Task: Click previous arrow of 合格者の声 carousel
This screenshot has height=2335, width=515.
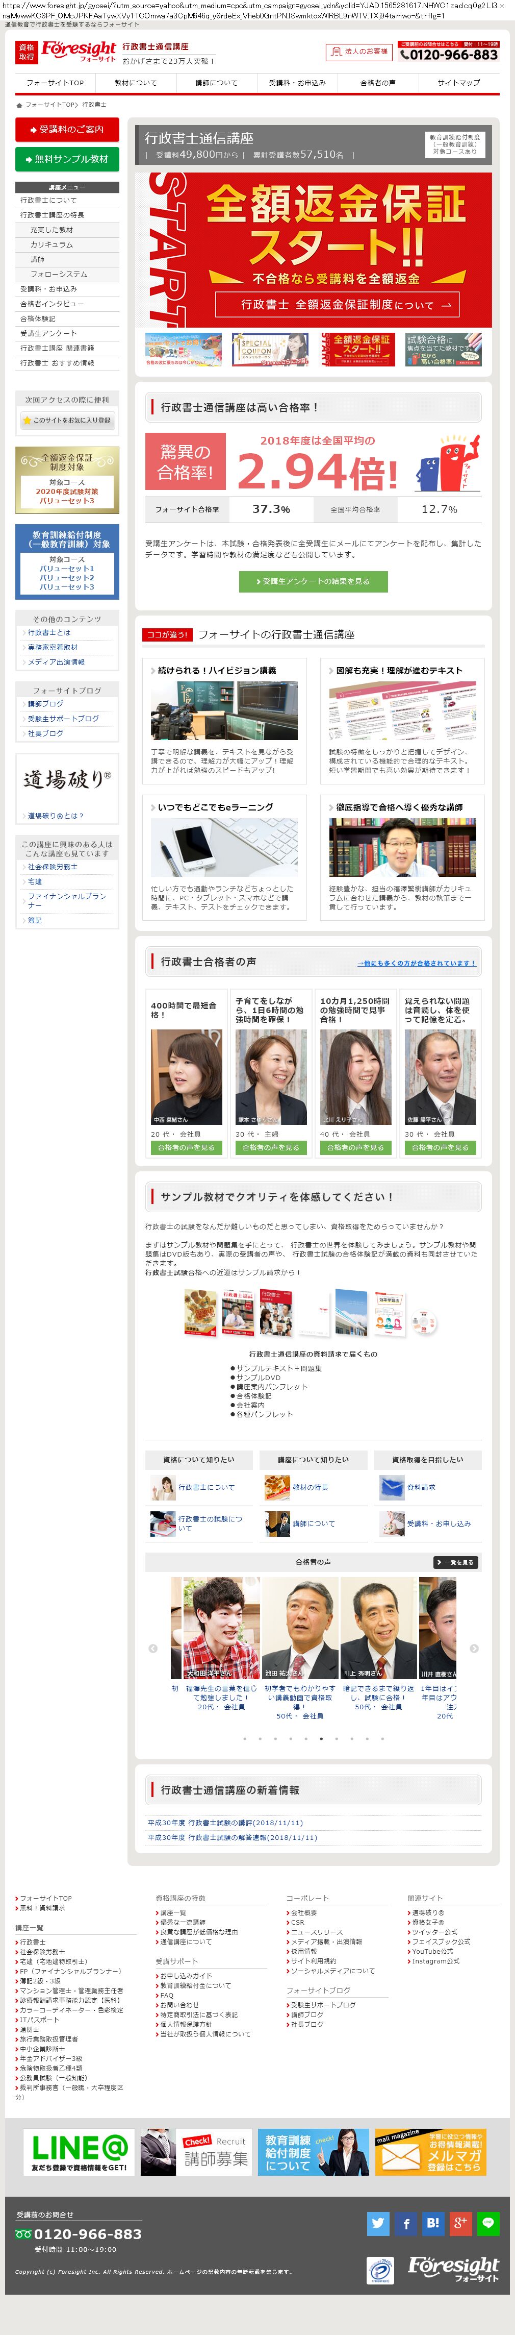Action: pos(152,1648)
